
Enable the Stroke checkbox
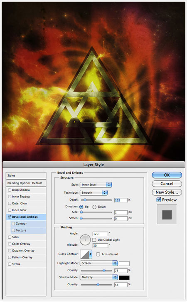[10, 264]
